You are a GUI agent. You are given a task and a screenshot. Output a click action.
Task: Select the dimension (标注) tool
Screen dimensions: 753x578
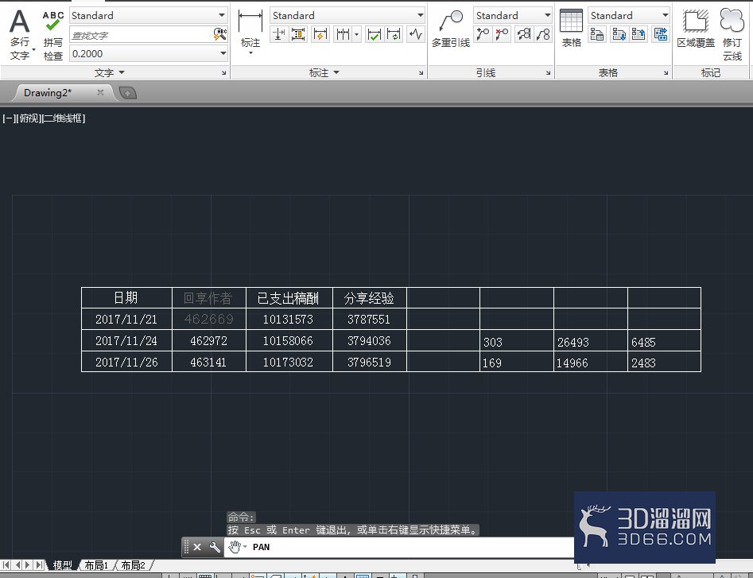point(250,31)
